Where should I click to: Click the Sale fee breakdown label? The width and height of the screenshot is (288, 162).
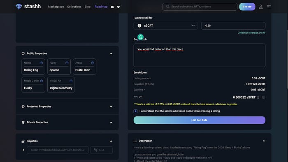click(x=139, y=90)
